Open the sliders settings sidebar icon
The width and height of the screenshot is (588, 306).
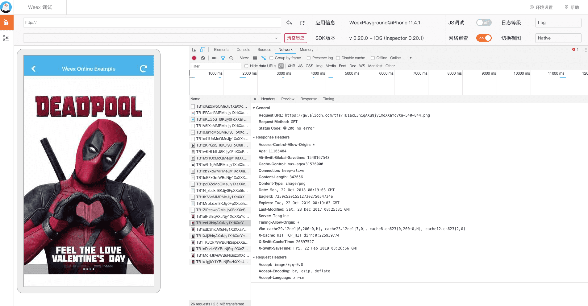[6, 38]
